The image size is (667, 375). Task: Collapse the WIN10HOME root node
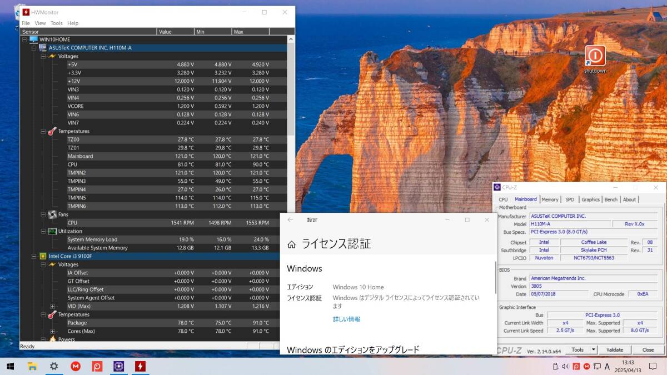[24, 39]
